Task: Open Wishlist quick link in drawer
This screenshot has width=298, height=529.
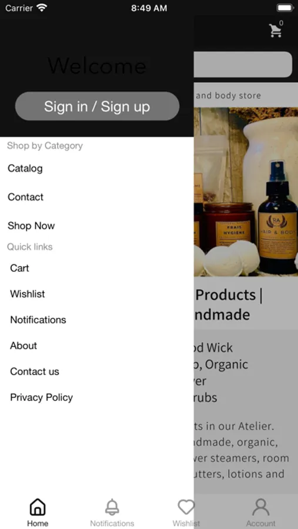Action: coord(28,294)
